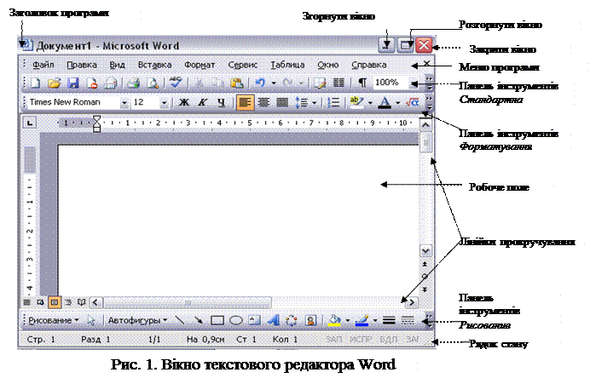The width and height of the screenshot is (590, 378).
Task: Toggle bold with the Ж button
Action: (184, 102)
